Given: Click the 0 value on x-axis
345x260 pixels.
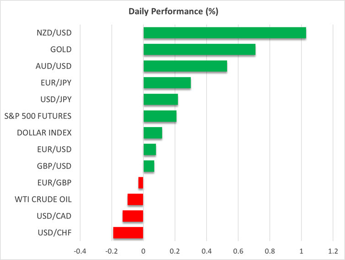Looking at the screenshot, I should pyautogui.click(x=143, y=252).
